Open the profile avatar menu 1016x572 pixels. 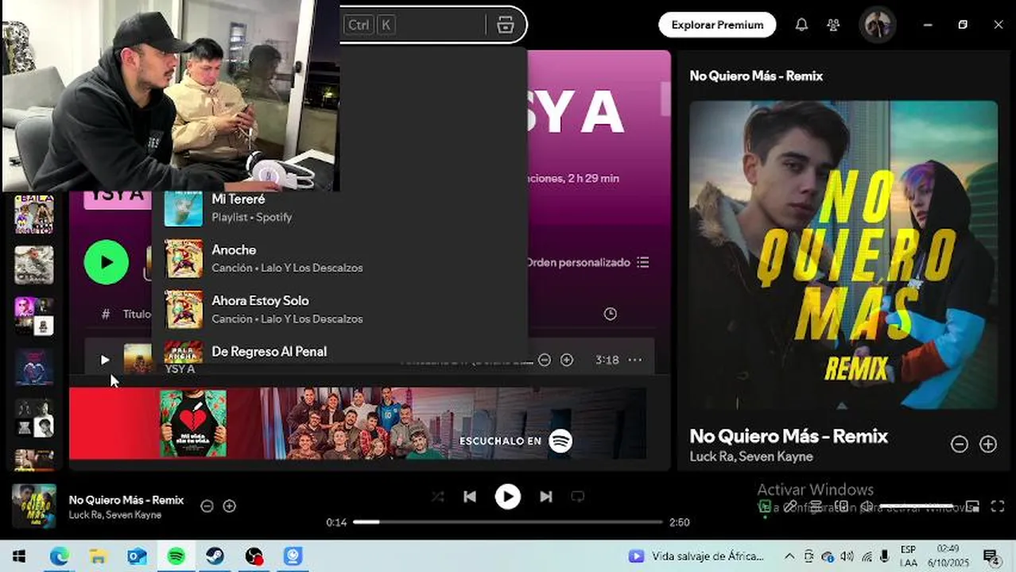pos(878,25)
